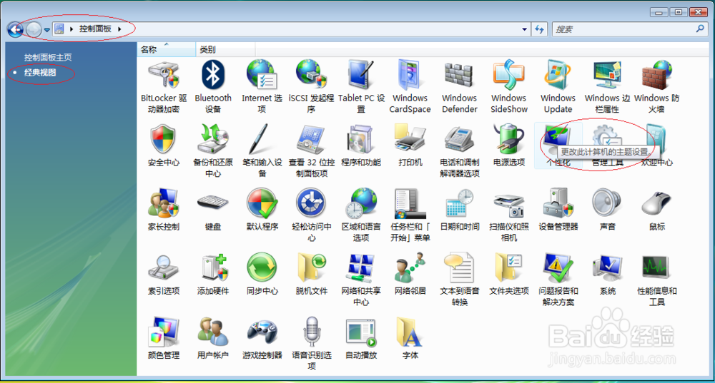Open recent pages dropdown arrow
The height and width of the screenshot is (383, 715).
pos(46,30)
